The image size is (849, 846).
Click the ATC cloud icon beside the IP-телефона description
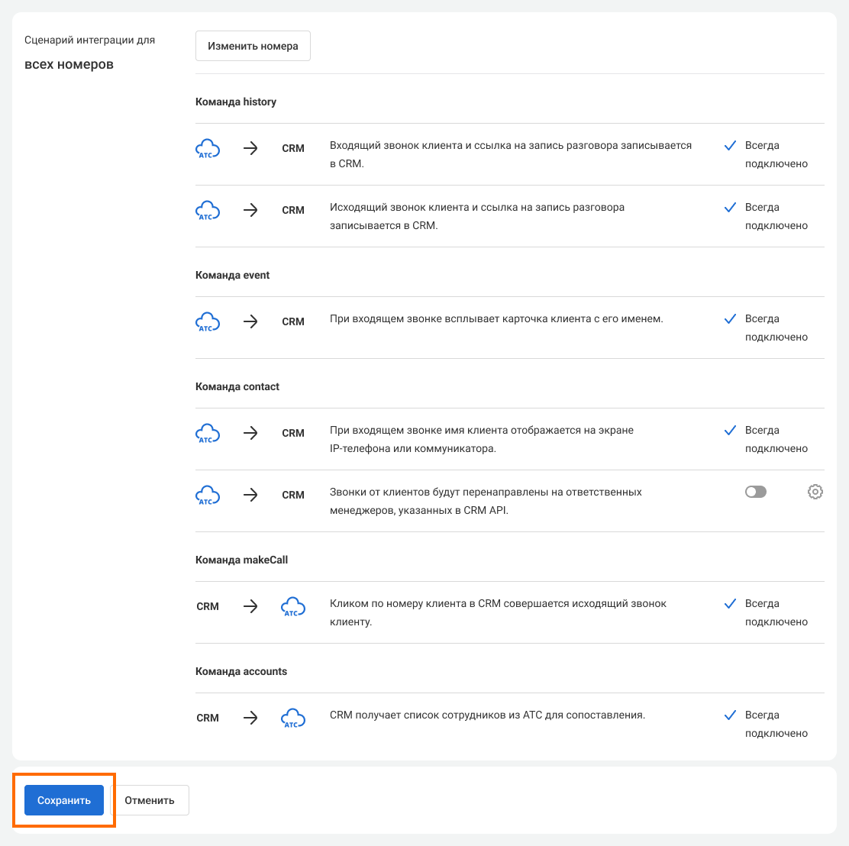point(208,433)
